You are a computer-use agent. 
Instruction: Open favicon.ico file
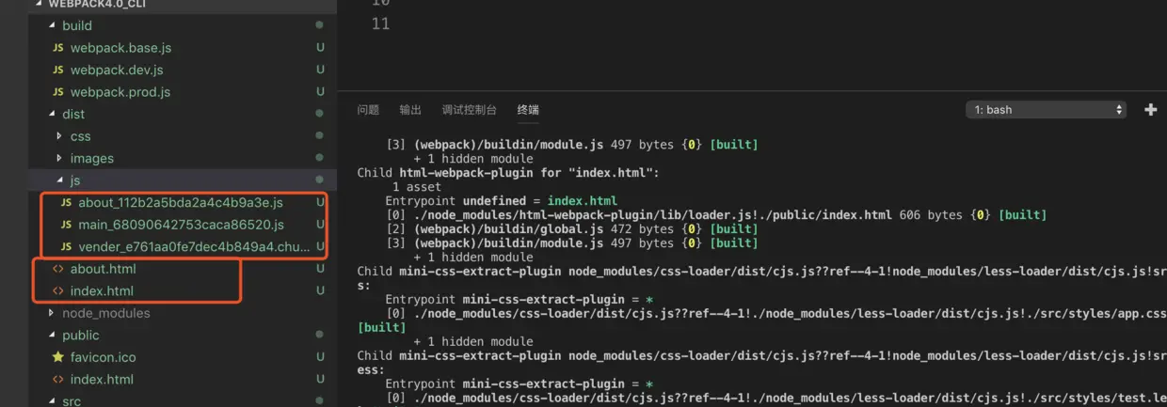103,357
